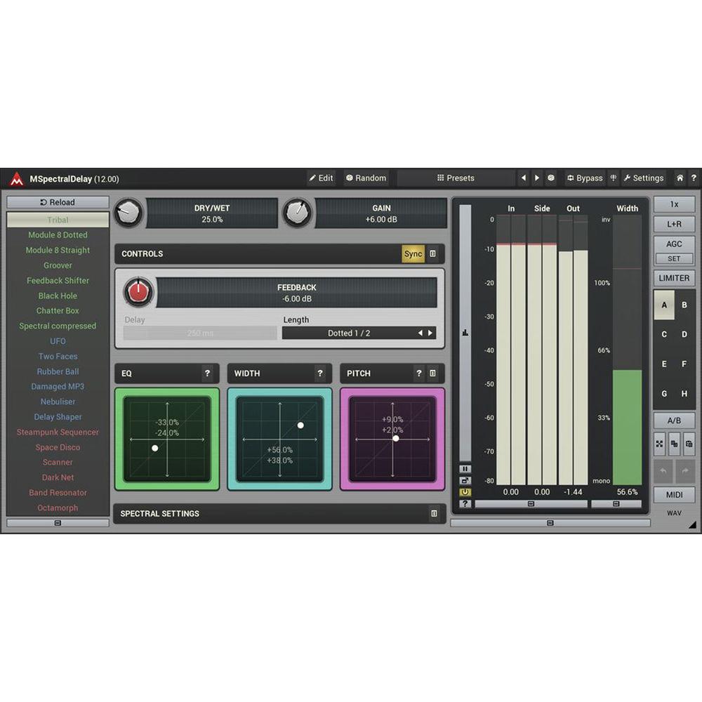
Task: Expand the Spectral Settings panel
Action: click(433, 514)
